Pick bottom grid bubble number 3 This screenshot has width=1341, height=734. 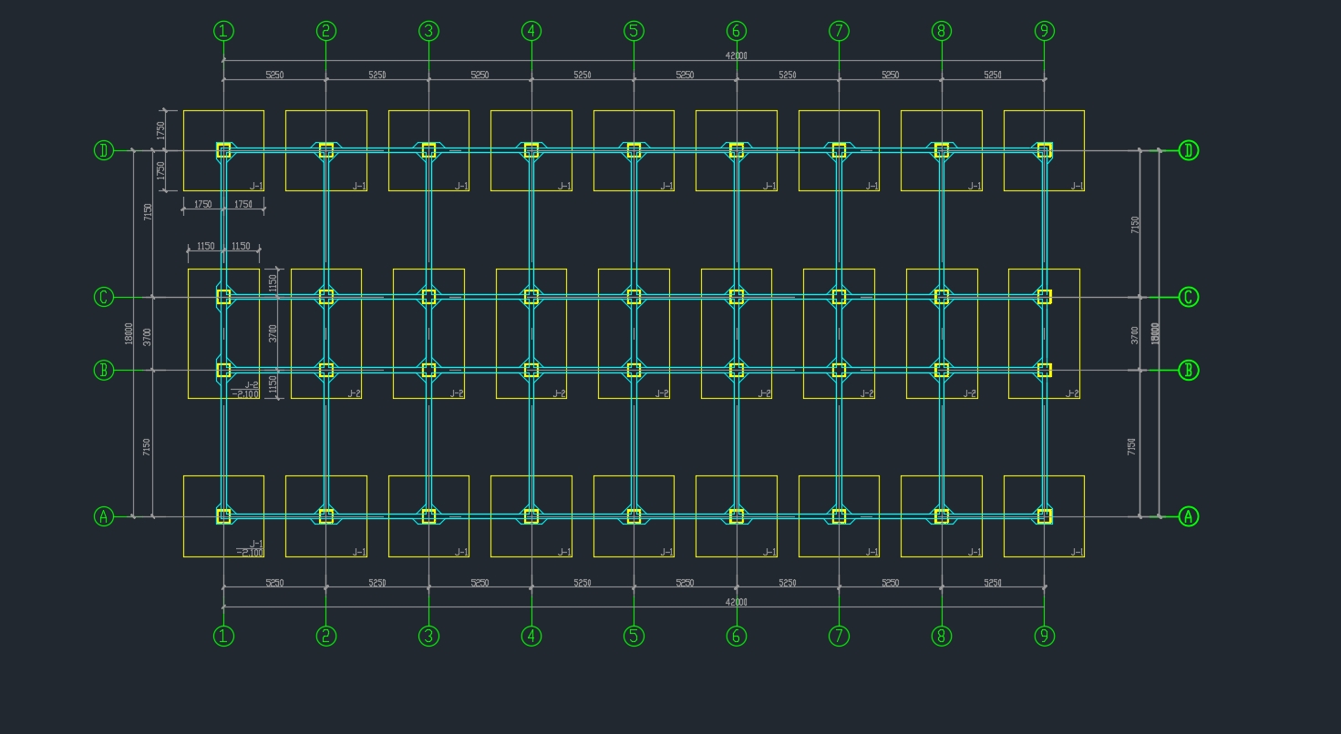coord(428,637)
